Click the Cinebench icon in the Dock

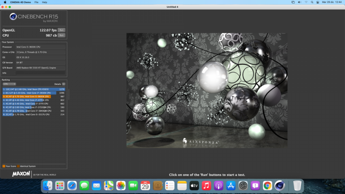tap(280, 185)
